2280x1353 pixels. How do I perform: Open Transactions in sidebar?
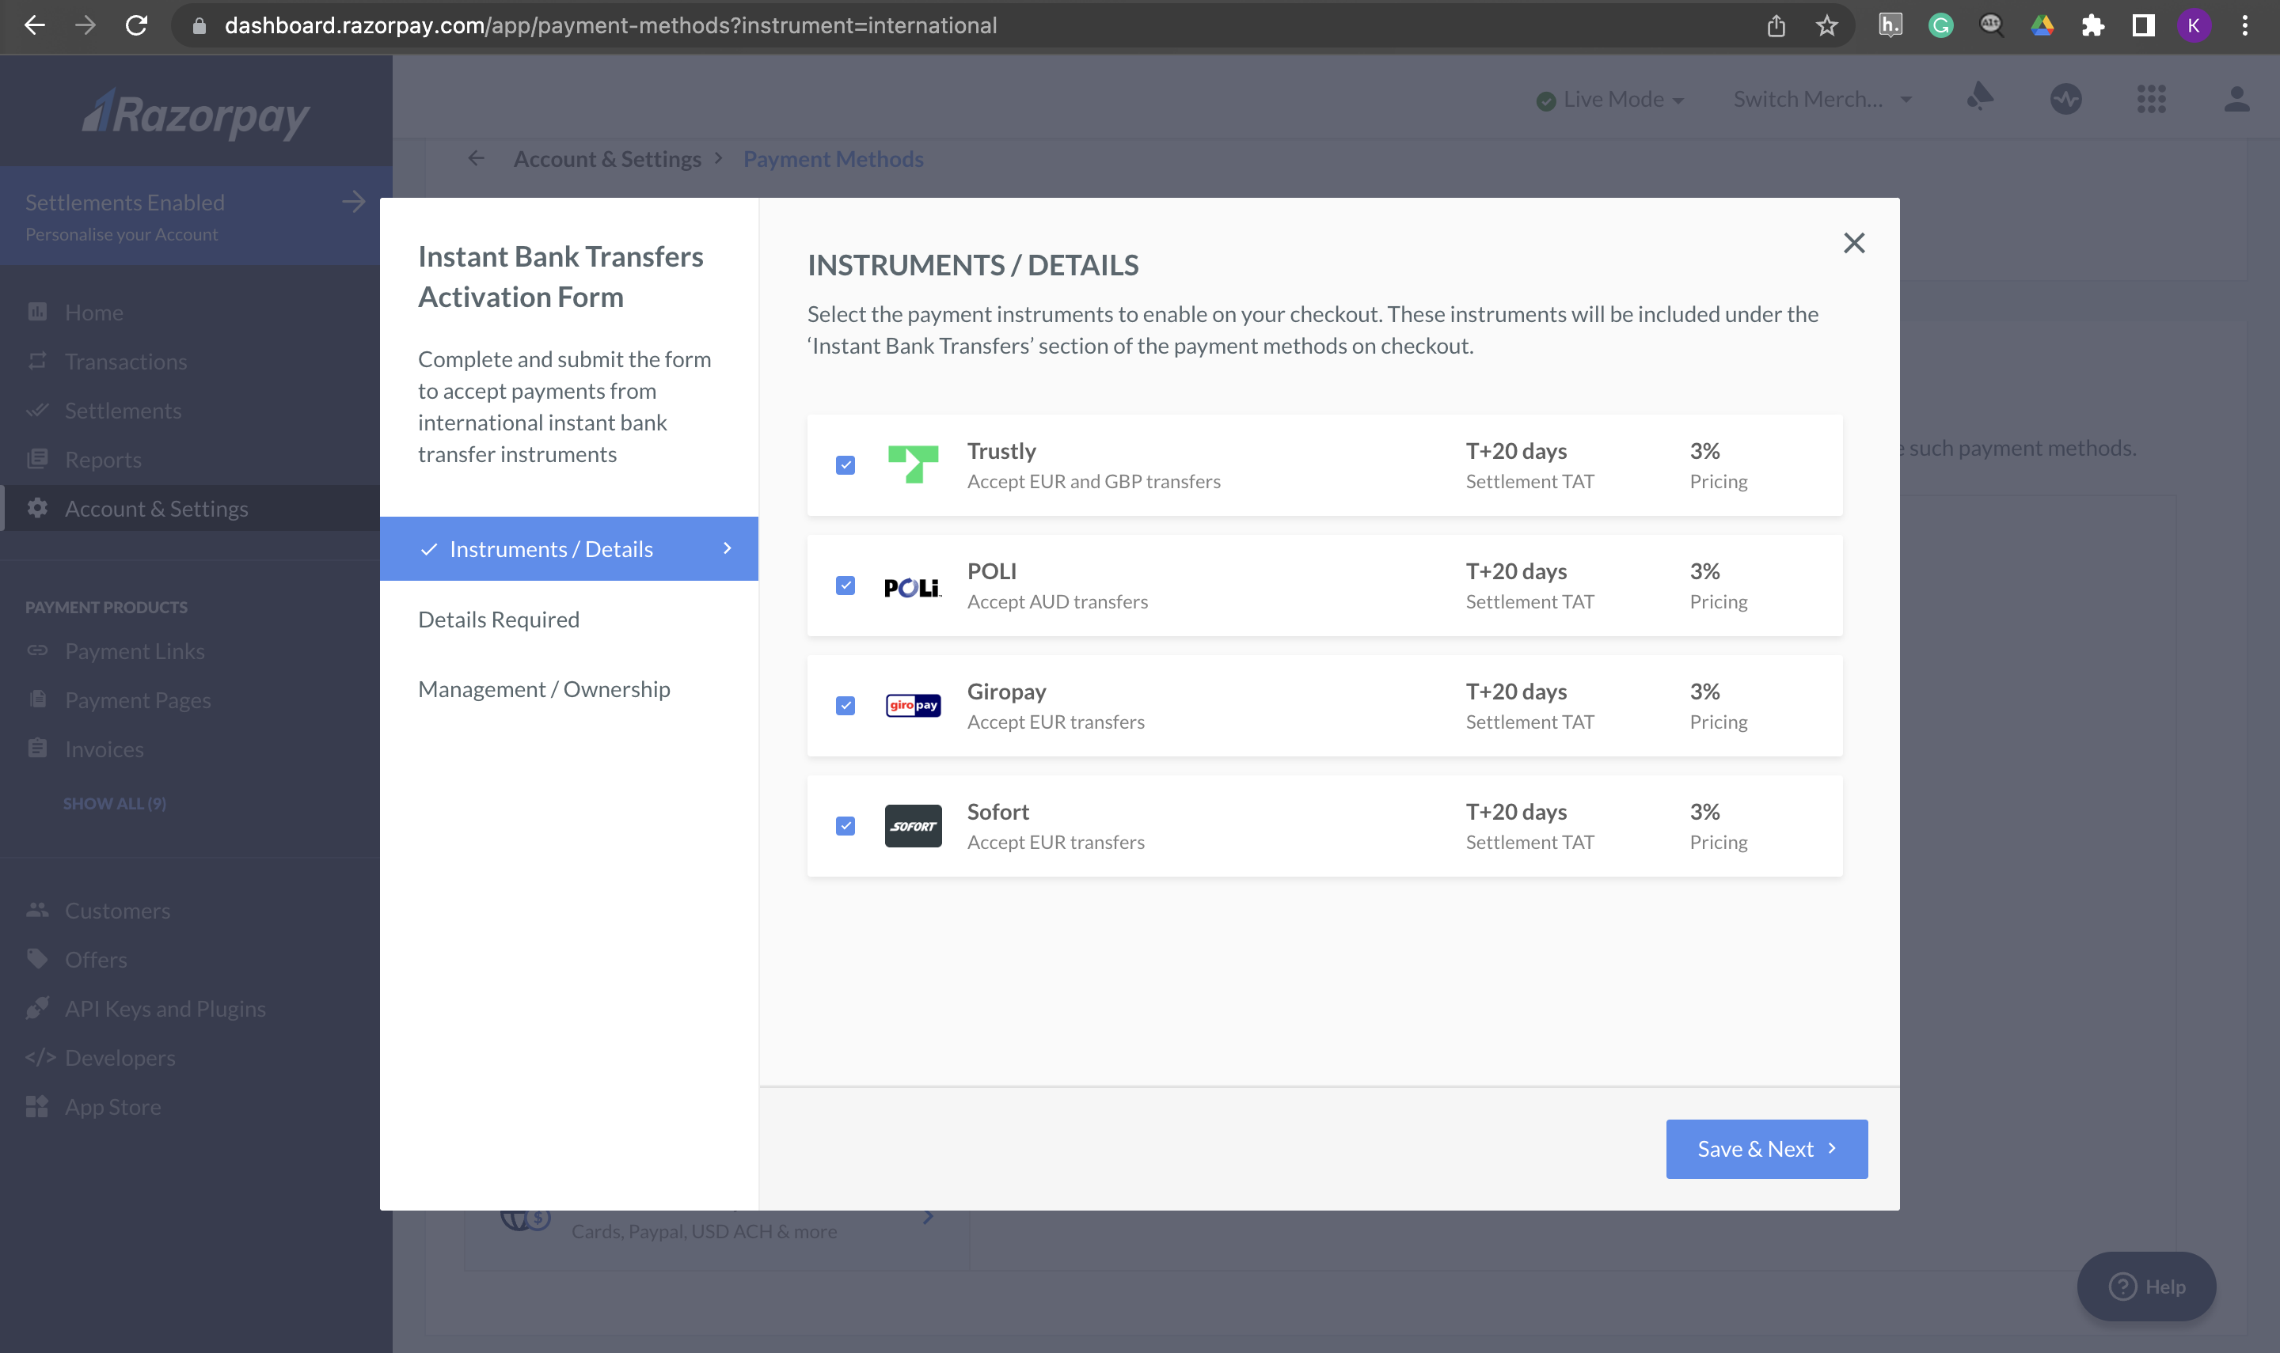click(126, 361)
